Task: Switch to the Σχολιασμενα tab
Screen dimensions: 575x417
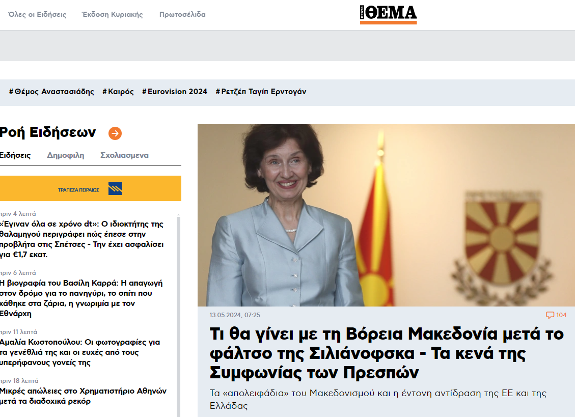Action: (x=124, y=155)
